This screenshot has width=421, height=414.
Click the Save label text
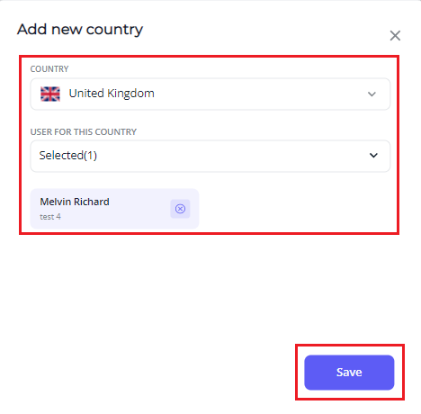coord(349,373)
